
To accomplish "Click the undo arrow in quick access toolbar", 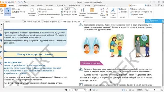I will pyautogui.click(x=19, y=2).
